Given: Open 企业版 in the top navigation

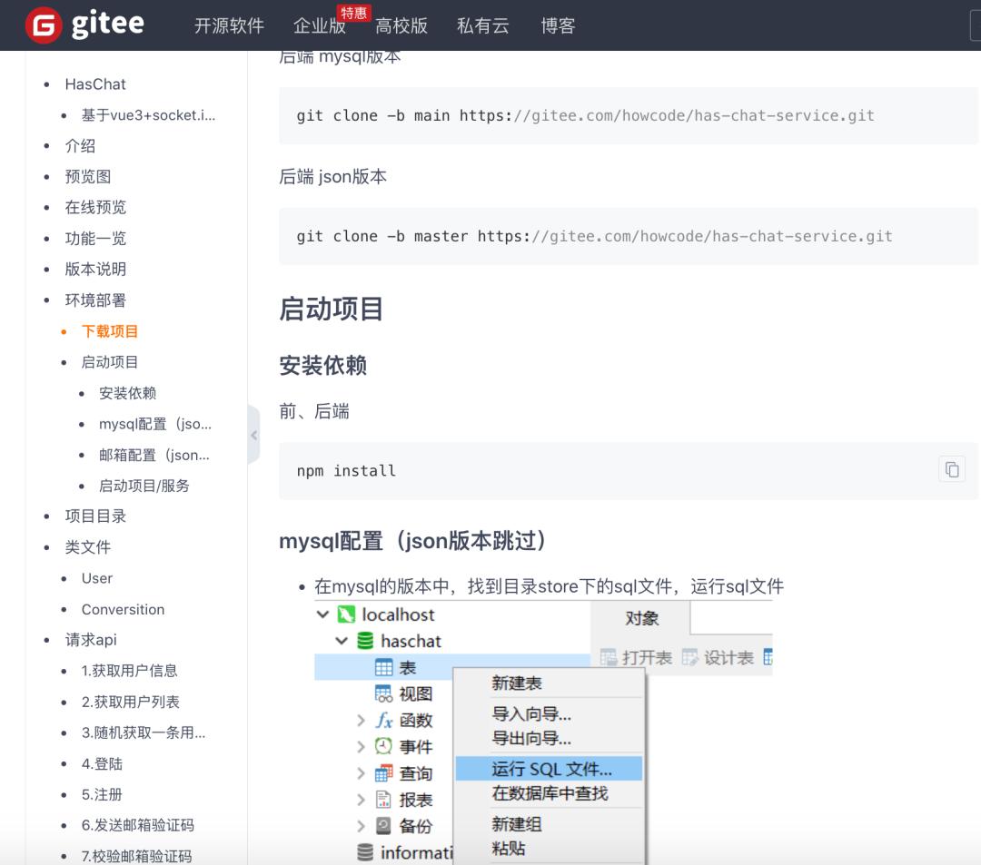Looking at the screenshot, I should click(x=319, y=25).
